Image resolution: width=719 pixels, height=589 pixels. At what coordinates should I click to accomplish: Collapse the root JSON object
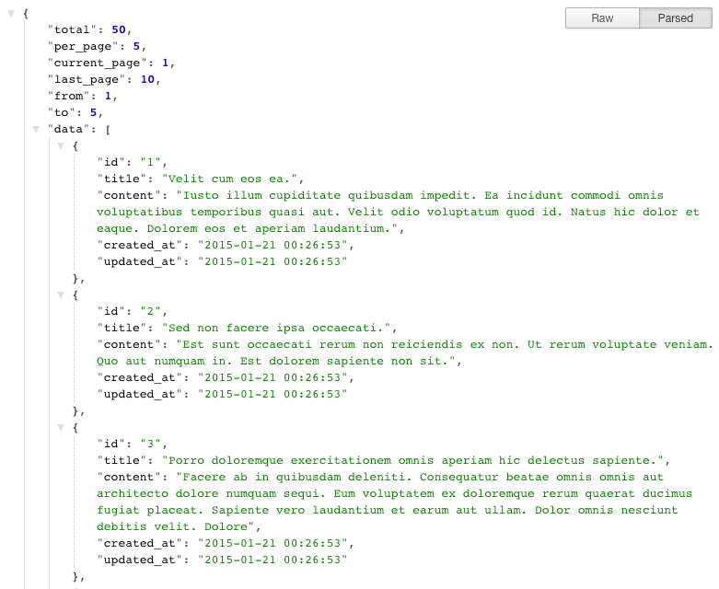(x=11, y=14)
